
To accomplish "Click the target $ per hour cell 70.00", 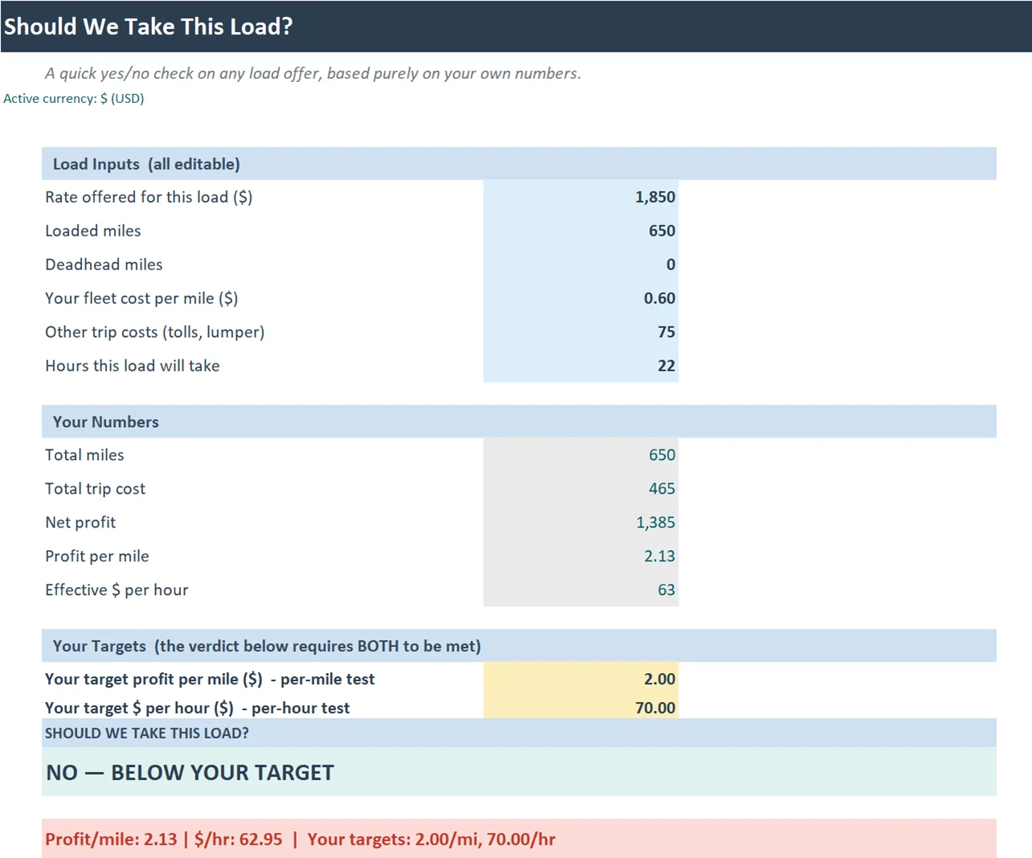I will (580, 708).
